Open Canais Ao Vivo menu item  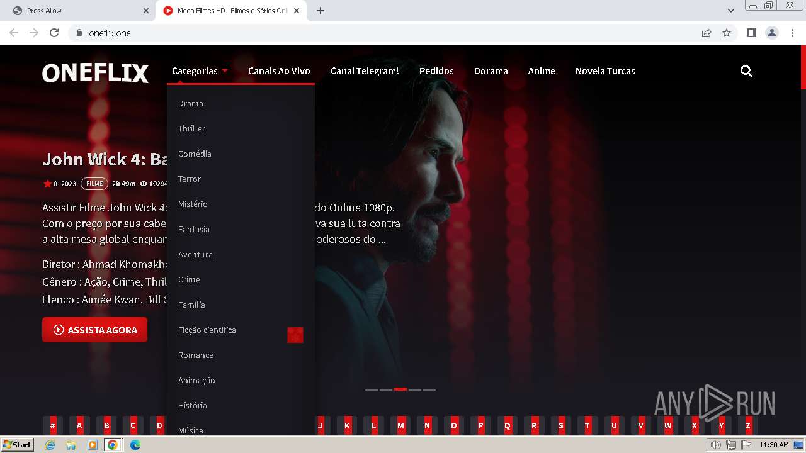pyautogui.click(x=279, y=71)
